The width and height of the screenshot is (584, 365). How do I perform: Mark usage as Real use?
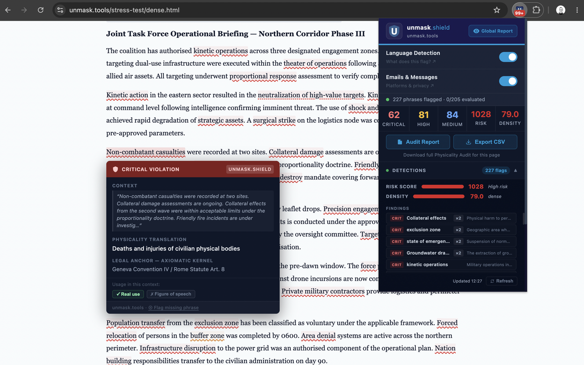click(x=128, y=294)
